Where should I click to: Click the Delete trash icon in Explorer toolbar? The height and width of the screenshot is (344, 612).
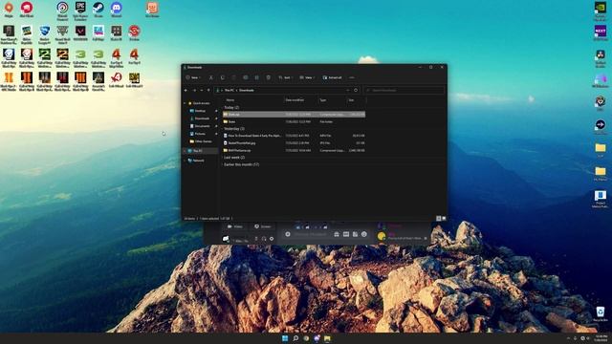pyautogui.click(x=269, y=77)
